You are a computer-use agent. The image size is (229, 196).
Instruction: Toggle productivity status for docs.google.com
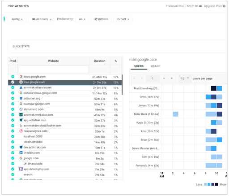coord(13,77)
